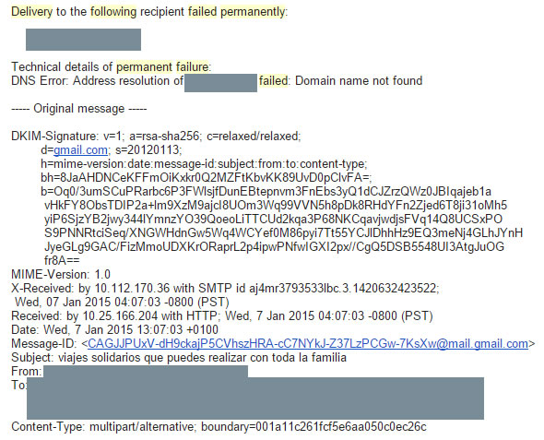Click the "Domain name not found" text
The width and height of the screenshot is (544, 440).
359,80
